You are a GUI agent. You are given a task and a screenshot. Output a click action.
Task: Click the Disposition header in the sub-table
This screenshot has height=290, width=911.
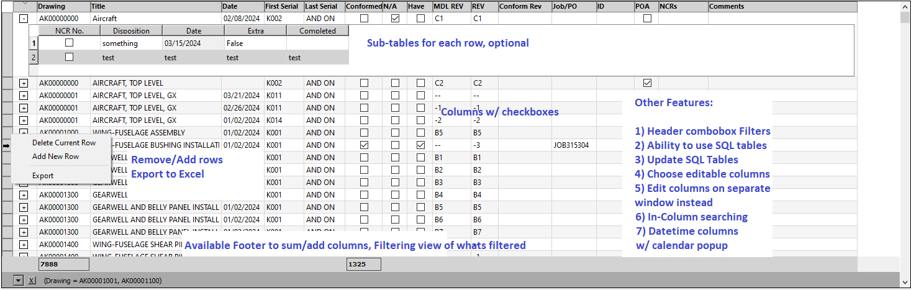132,30
